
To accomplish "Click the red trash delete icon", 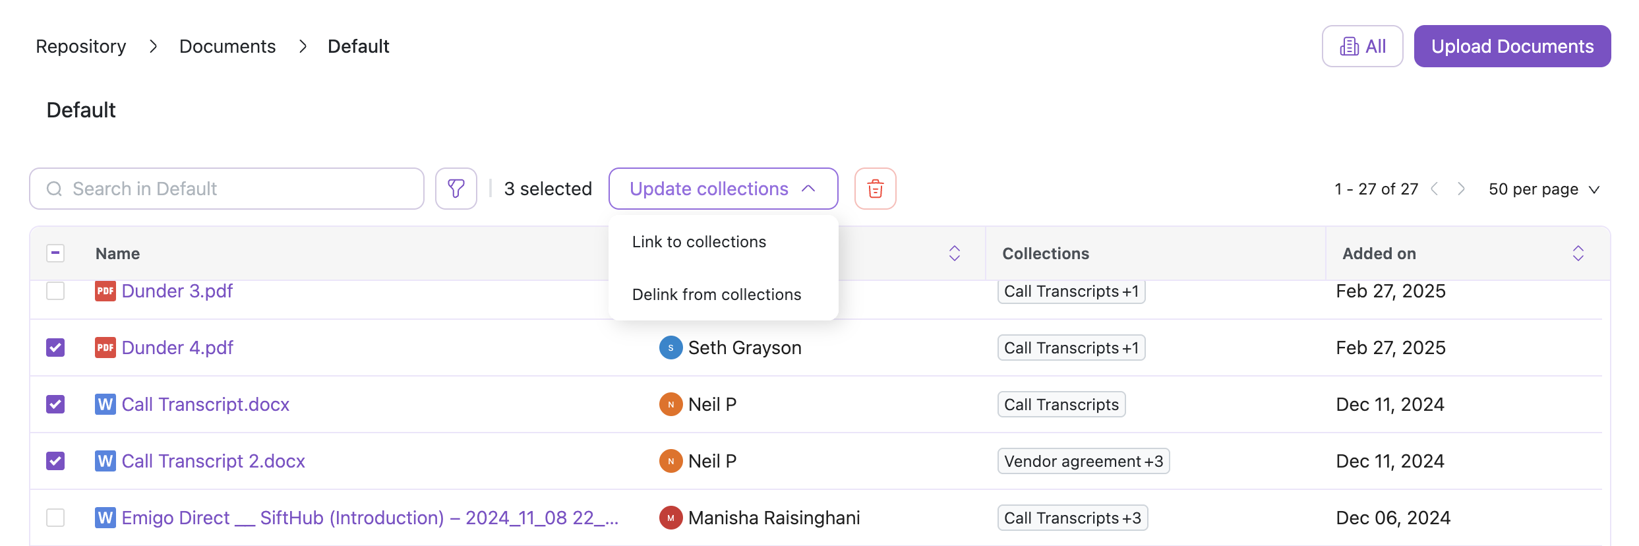I will pos(875,189).
